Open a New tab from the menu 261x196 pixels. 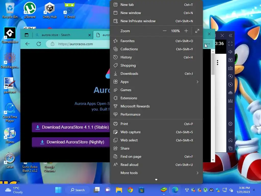(156, 5)
